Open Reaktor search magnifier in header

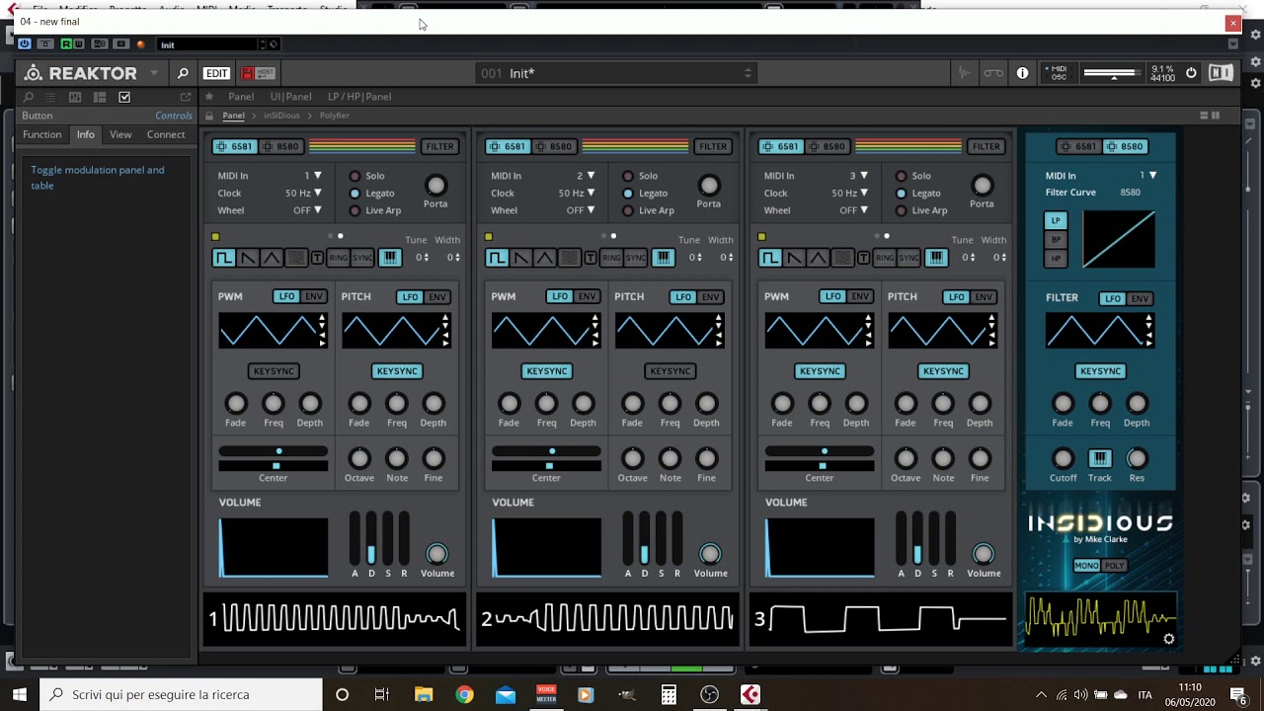183,73
